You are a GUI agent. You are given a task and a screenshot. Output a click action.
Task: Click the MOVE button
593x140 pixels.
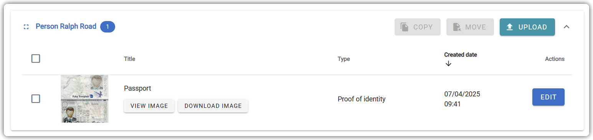[x=470, y=27]
